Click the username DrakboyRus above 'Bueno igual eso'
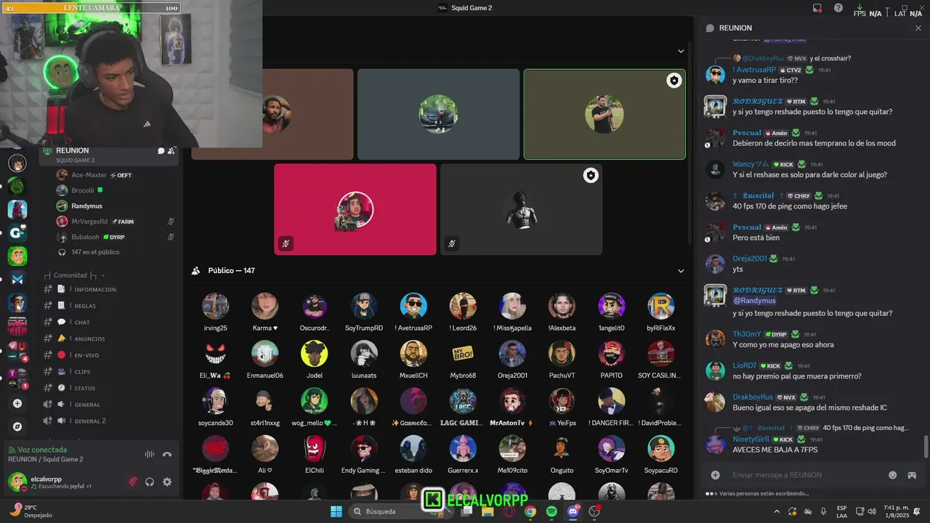930x523 pixels. 752,397
